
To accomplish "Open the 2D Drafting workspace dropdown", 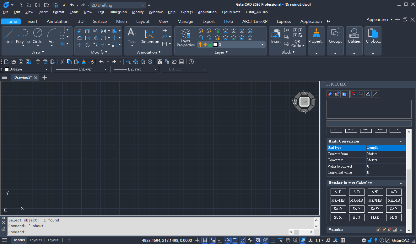I will tap(143, 5).
